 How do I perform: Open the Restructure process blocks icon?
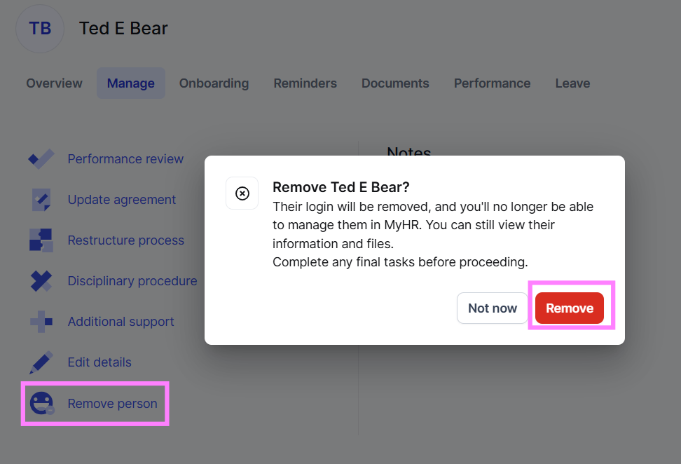point(41,240)
